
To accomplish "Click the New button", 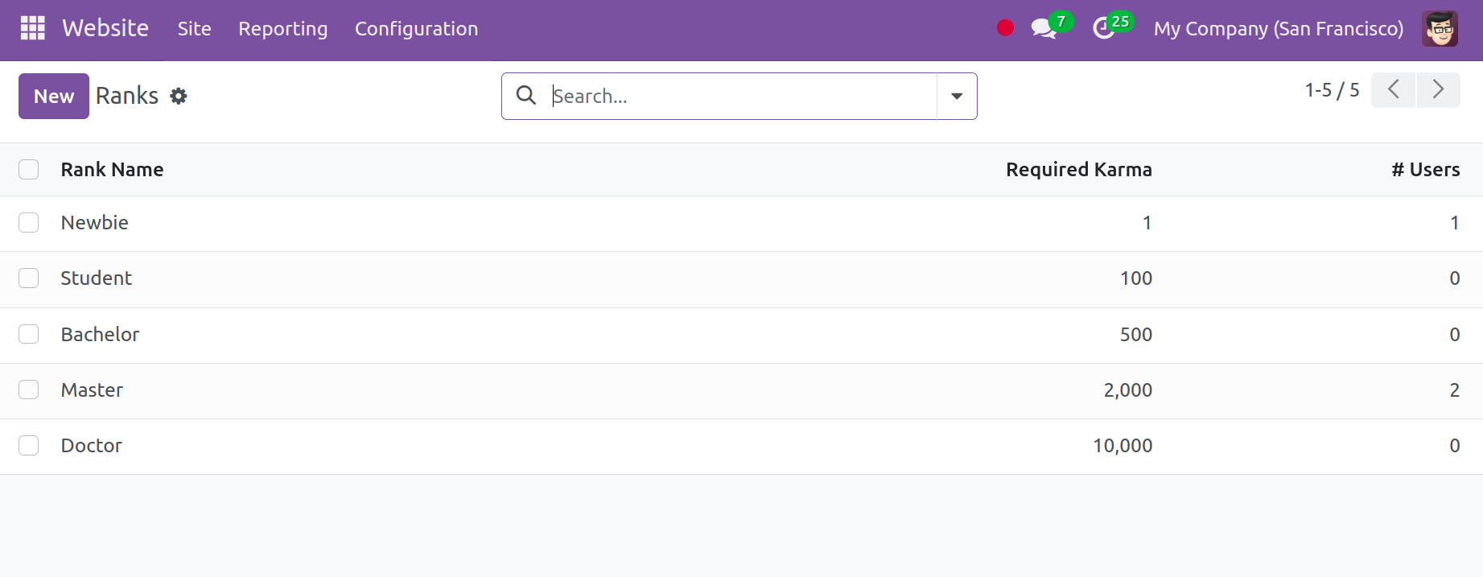I will tap(54, 97).
